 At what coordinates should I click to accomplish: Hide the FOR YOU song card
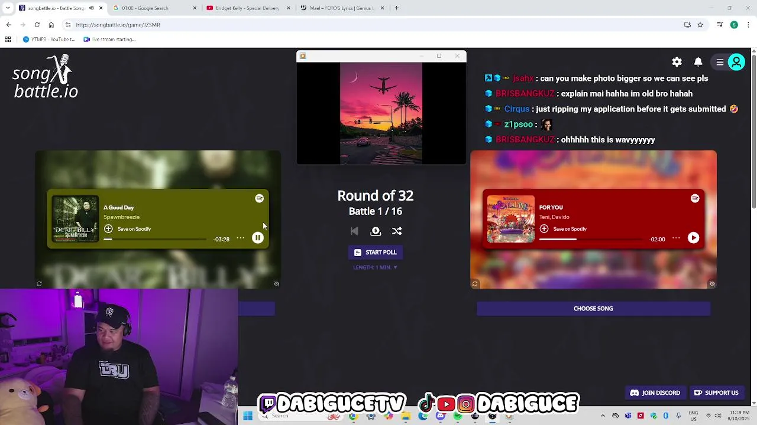[712, 284]
